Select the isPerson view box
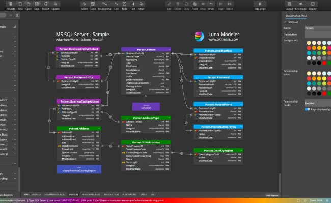The height and width of the screenshot is (203, 331). 146,107
